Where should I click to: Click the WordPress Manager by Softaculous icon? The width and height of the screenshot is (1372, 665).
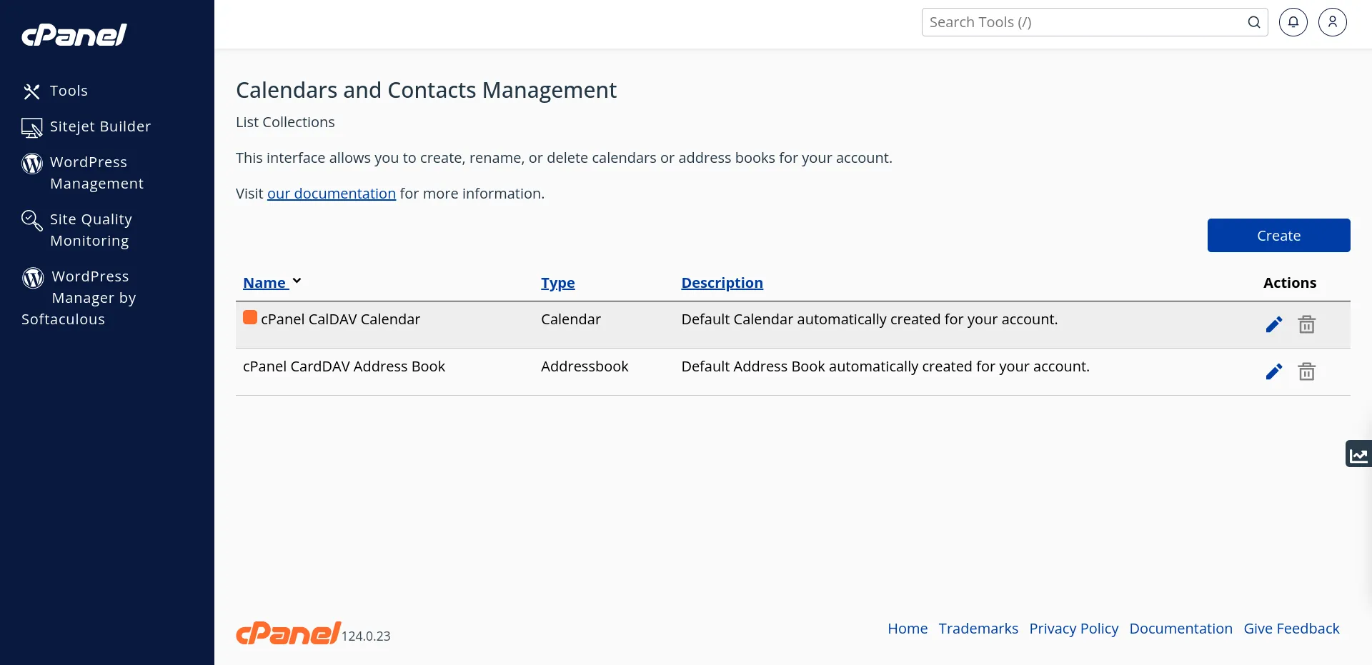click(x=33, y=277)
